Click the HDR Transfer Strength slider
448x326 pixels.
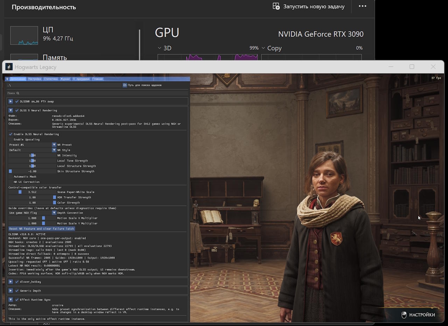[32, 197]
